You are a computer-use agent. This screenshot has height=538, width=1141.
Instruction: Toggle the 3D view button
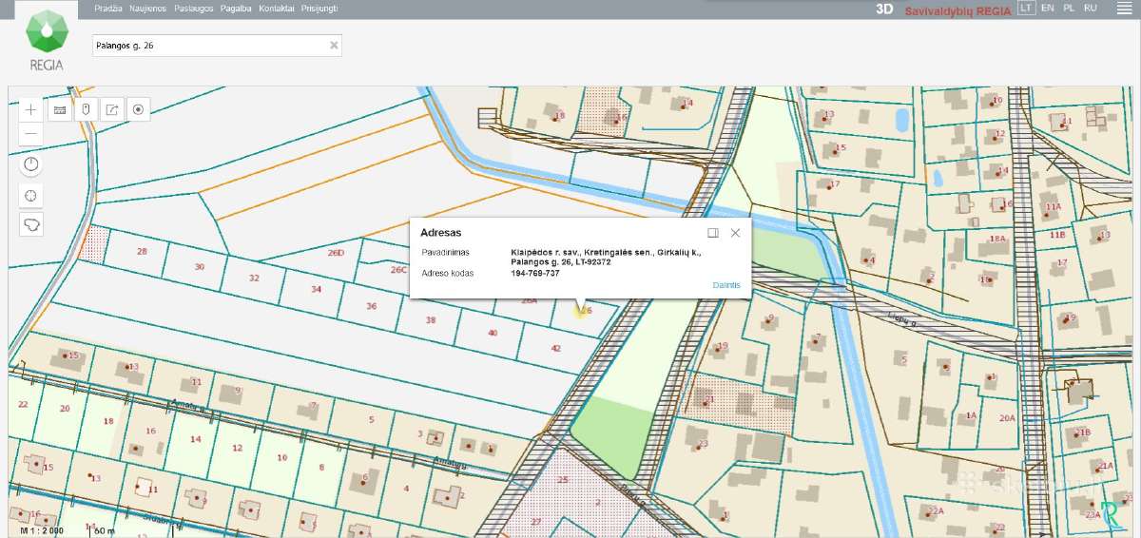(x=884, y=9)
